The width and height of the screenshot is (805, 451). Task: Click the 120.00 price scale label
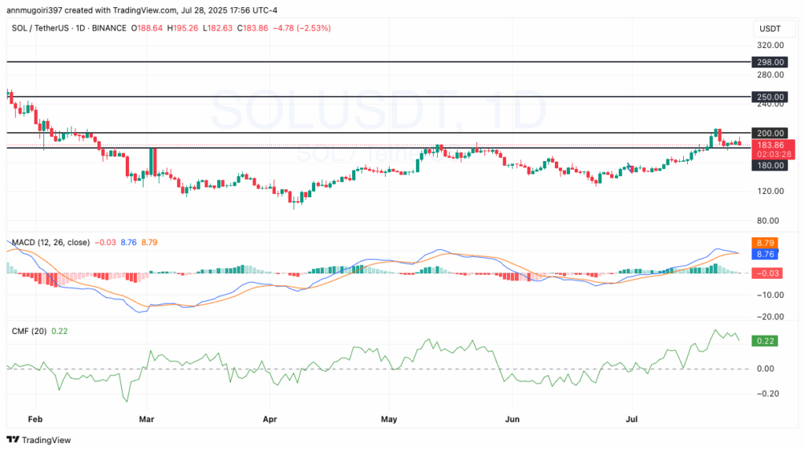click(x=770, y=192)
